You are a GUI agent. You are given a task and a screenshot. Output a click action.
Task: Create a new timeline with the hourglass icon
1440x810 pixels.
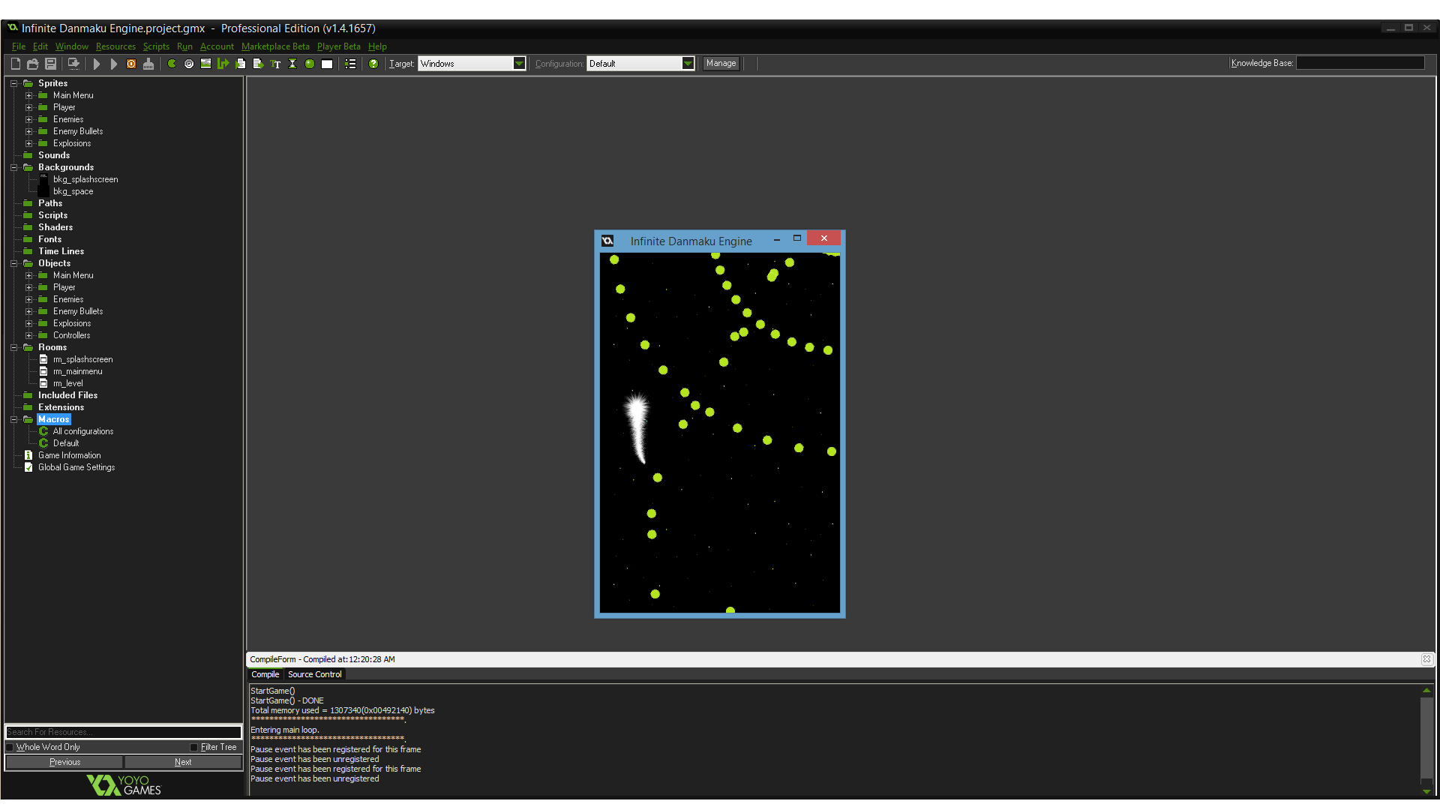click(x=292, y=64)
